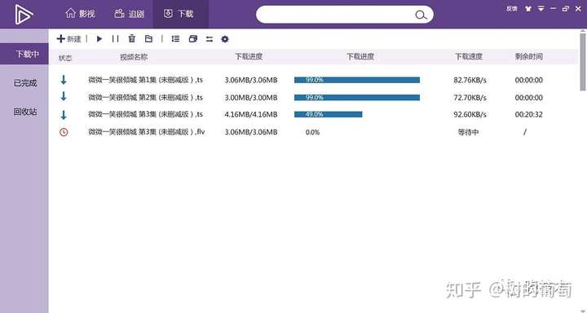587x313 pixels.
Task: Click download arrow icon of 第2集 row
Action: point(64,97)
